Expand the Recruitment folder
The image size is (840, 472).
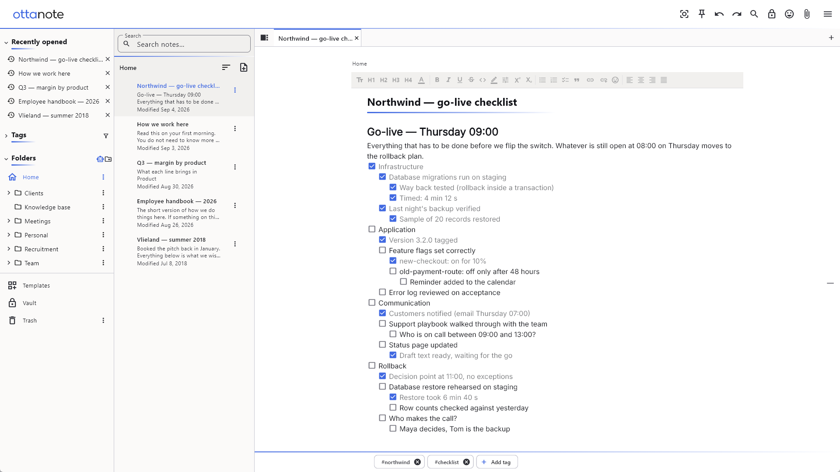coord(9,249)
